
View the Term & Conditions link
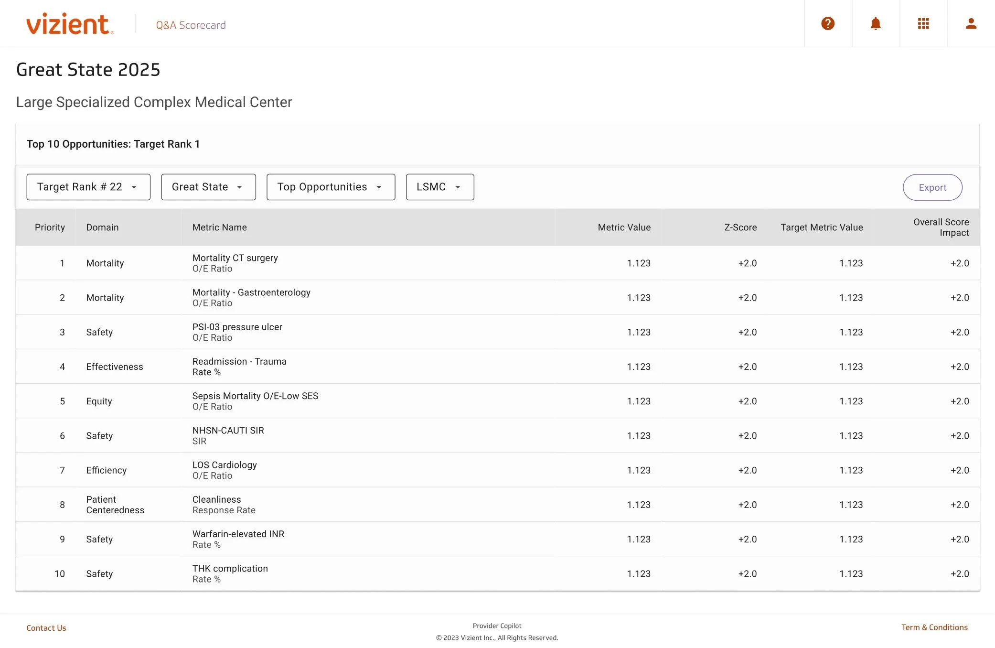[934, 627]
